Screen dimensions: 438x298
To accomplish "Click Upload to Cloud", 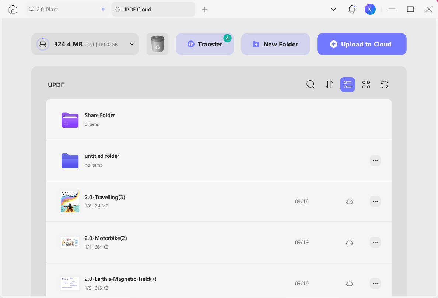I will point(361,44).
